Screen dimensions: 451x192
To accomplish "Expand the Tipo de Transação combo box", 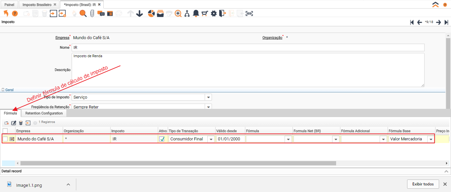I will 211,139.
